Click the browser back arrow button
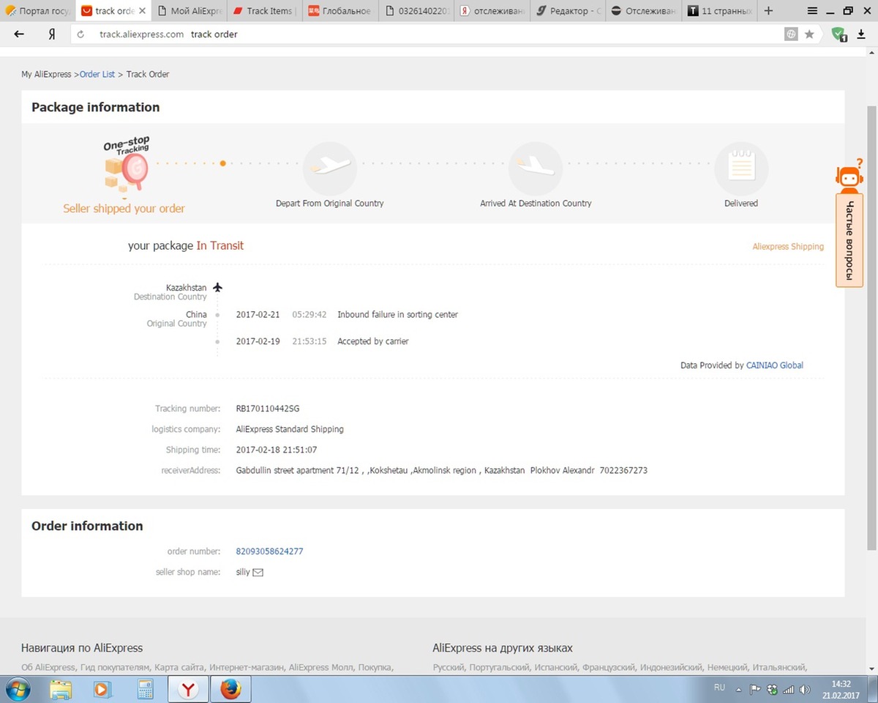This screenshot has height=703, width=878. click(19, 34)
